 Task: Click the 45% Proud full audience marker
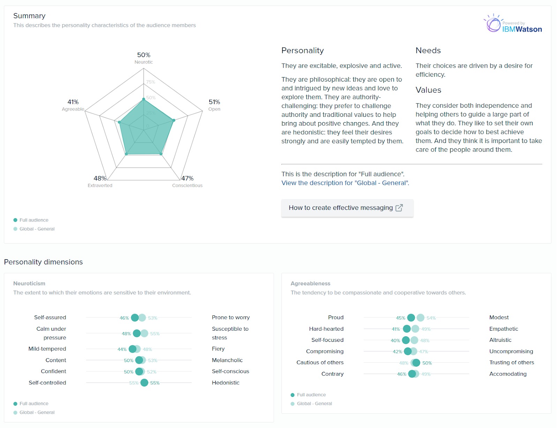click(411, 318)
